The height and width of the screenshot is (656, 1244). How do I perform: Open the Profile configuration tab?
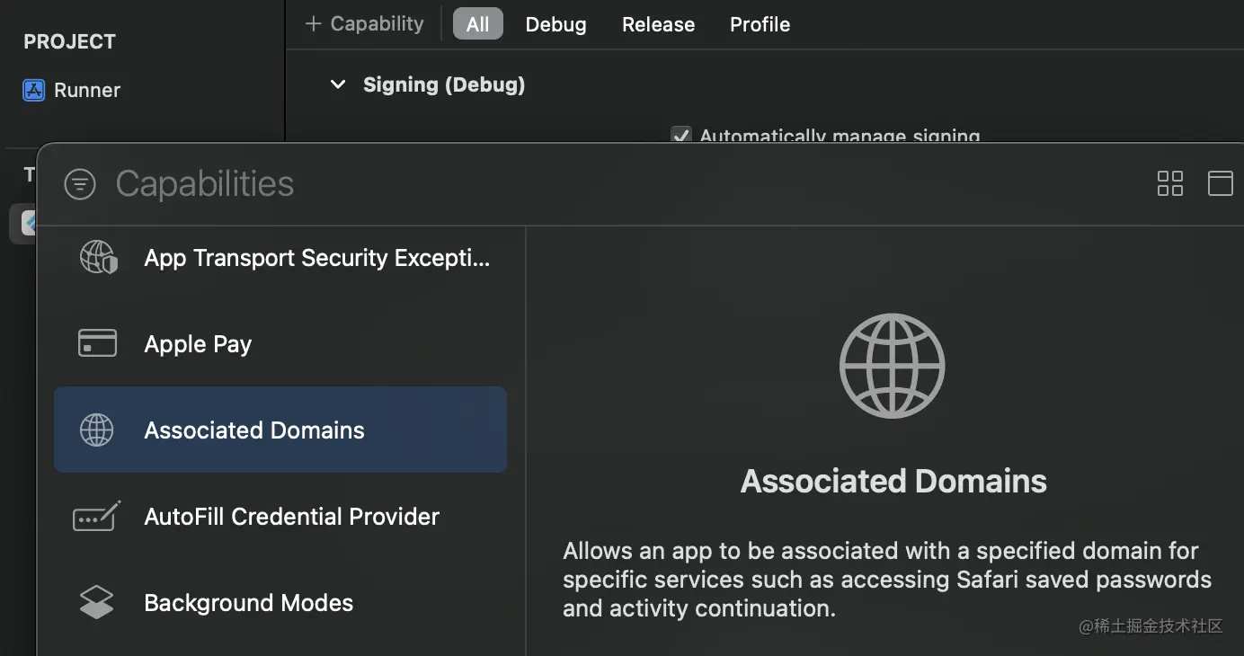[x=760, y=24]
